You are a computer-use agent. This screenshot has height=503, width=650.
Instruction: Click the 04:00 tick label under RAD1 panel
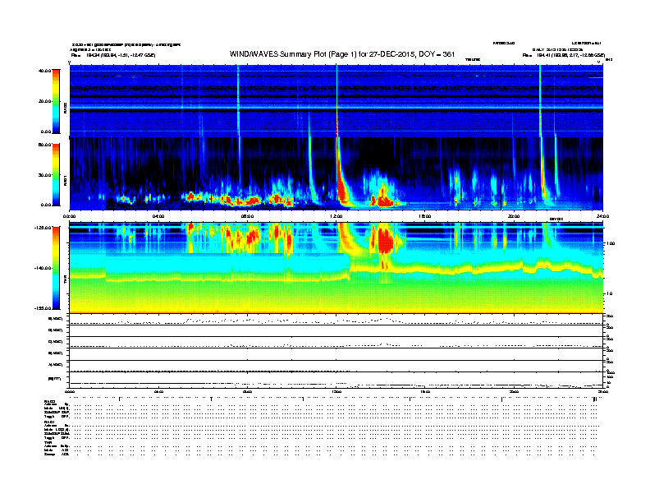158,216
